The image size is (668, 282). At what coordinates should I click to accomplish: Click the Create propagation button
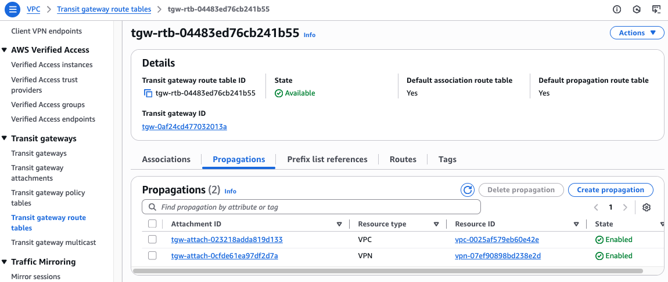[x=610, y=190]
